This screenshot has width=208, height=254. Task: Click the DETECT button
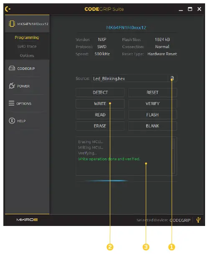point(100,92)
